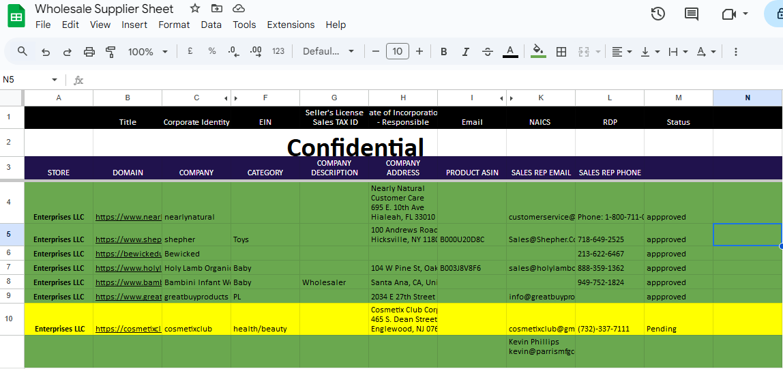Rename the Wholesale Supplier Sheet title
The image size is (783, 369).
tap(104, 8)
